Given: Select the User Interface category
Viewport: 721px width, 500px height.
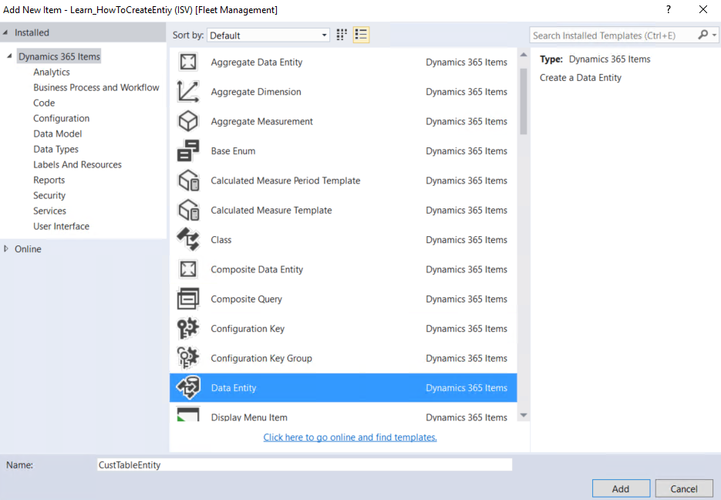Looking at the screenshot, I should point(61,226).
